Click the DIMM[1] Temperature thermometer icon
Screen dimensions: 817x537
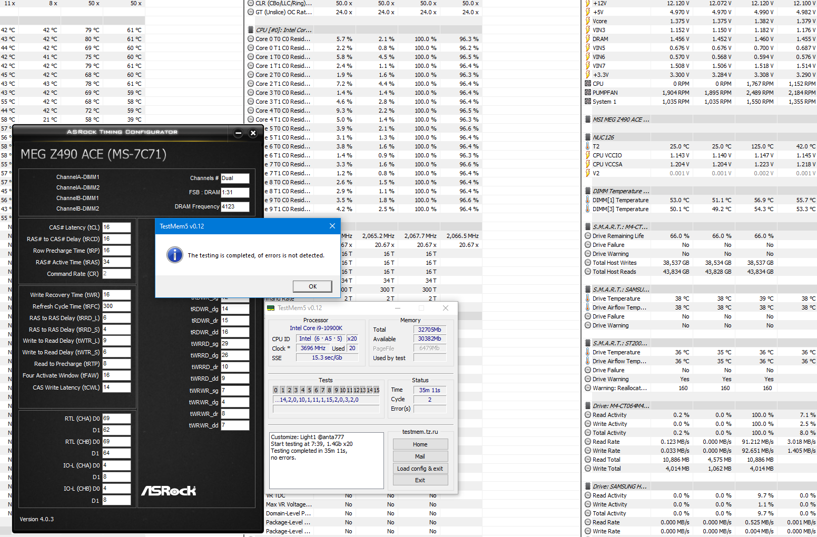point(588,200)
